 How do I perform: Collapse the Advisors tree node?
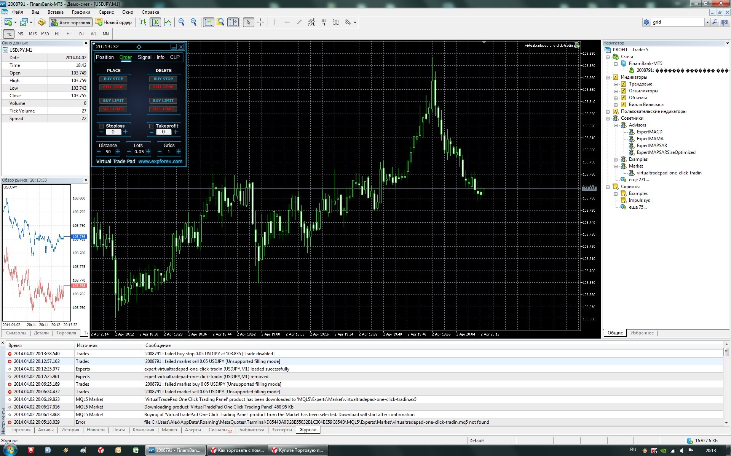click(x=616, y=125)
